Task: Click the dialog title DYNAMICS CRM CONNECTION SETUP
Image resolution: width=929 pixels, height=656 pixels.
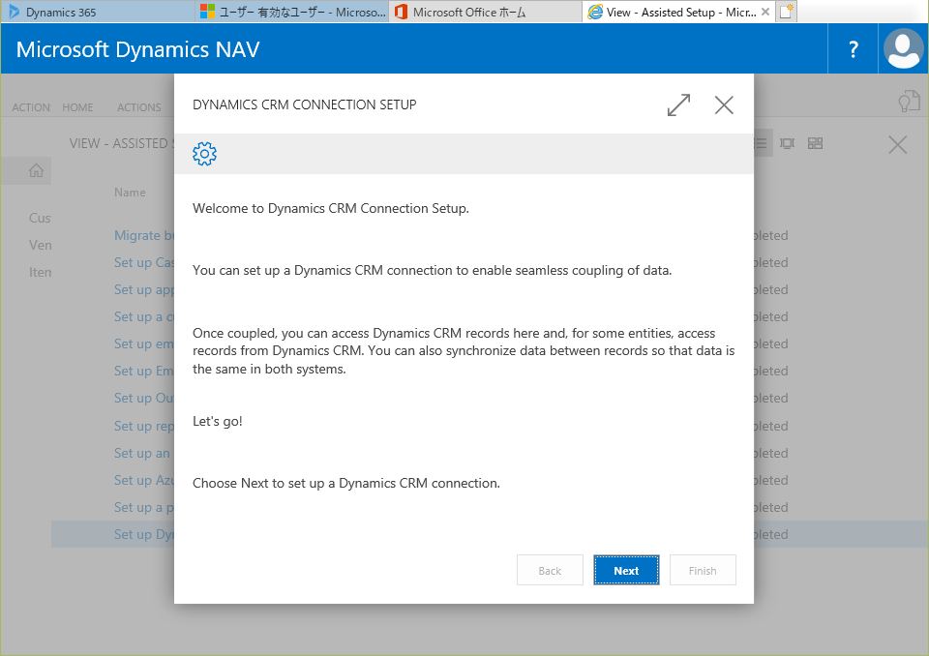Action: pos(305,104)
